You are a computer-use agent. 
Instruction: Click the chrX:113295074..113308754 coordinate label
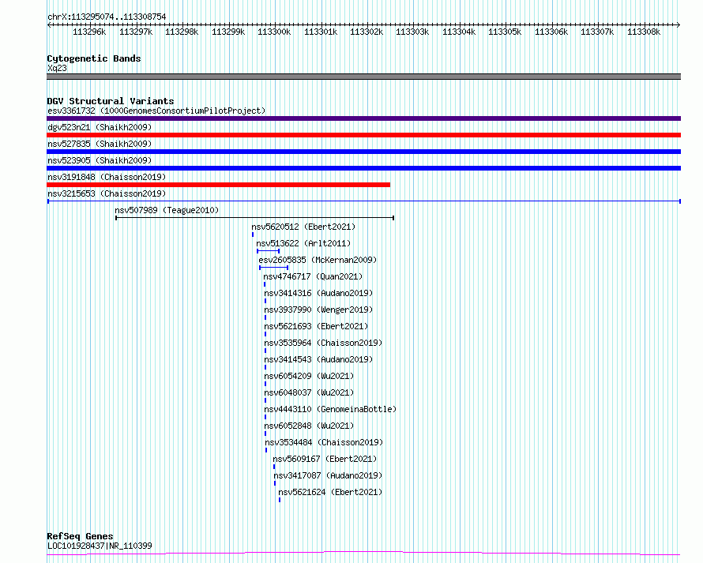click(107, 17)
